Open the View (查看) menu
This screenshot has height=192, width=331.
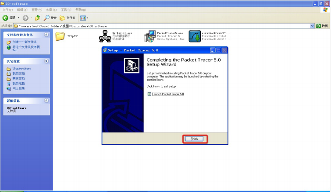[37, 10]
